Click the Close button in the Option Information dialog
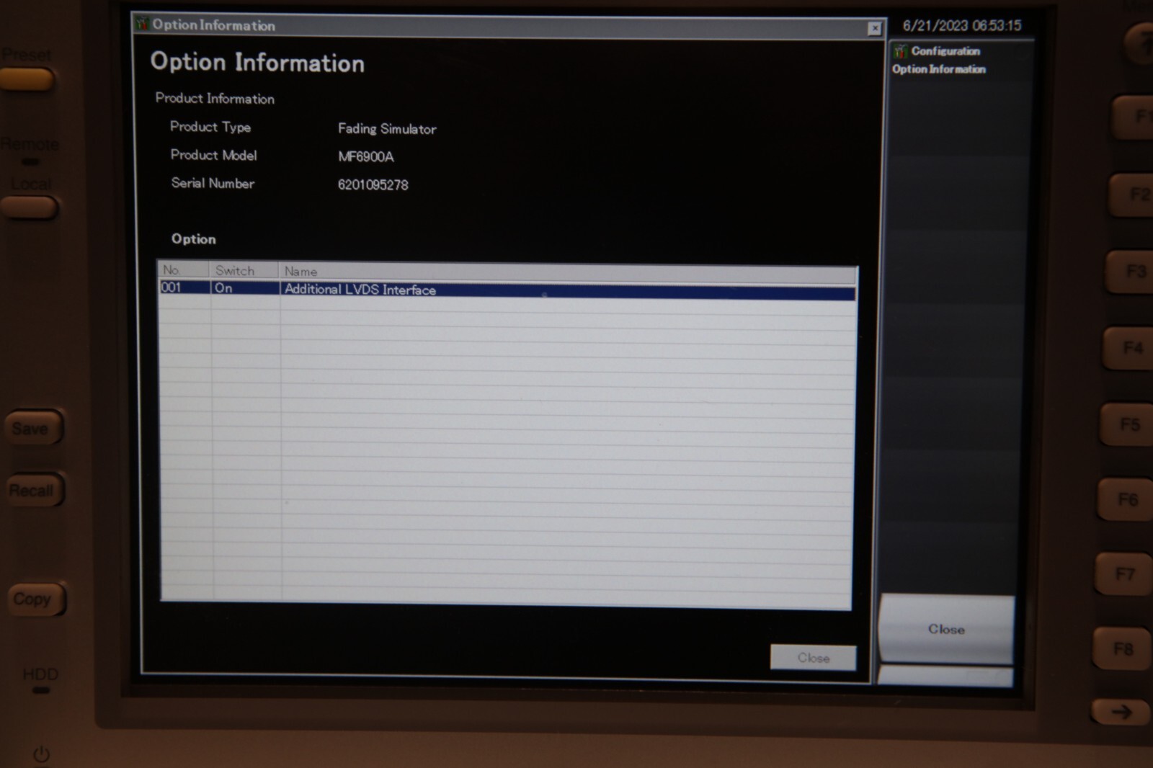 pyautogui.click(x=813, y=657)
